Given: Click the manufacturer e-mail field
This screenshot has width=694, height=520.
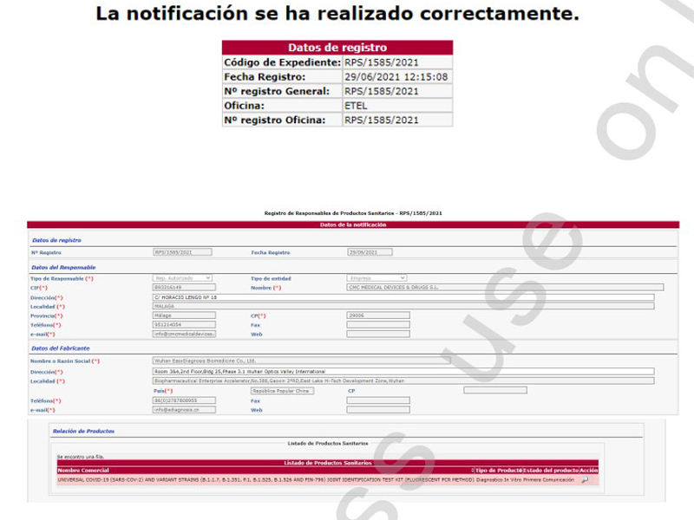Looking at the screenshot, I should 184,410.
